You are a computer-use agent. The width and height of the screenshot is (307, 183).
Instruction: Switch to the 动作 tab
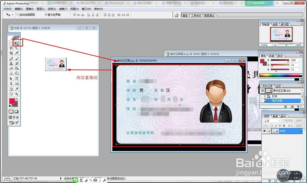point(278,86)
